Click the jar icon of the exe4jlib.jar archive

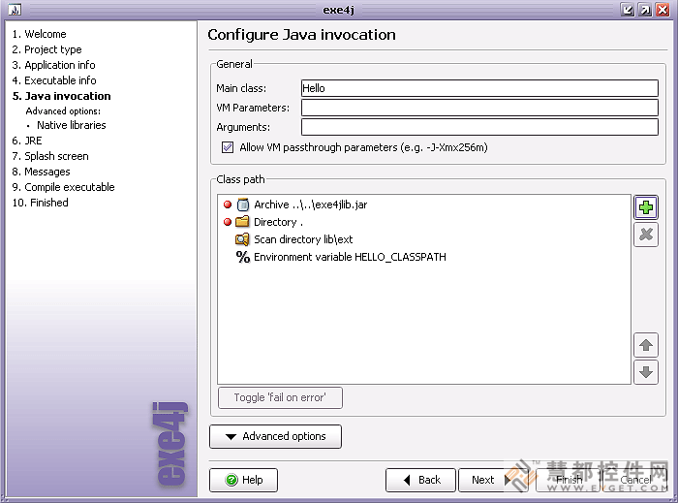[243, 204]
